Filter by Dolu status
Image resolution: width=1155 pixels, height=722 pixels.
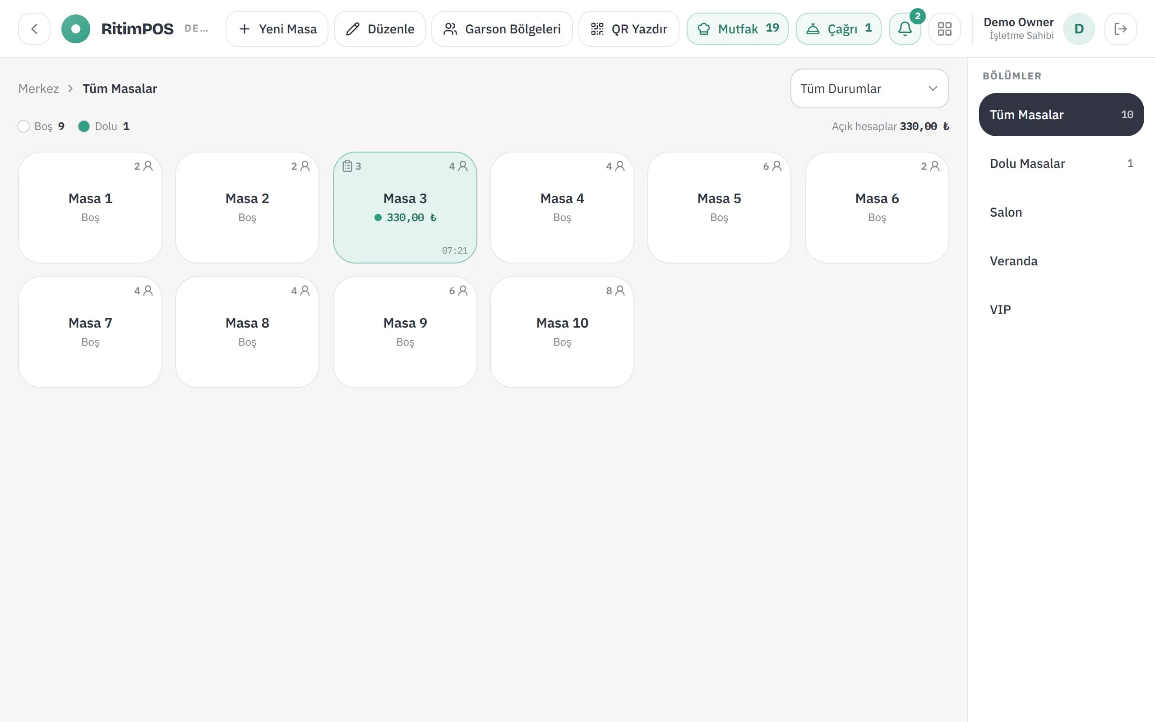(104, 126)
